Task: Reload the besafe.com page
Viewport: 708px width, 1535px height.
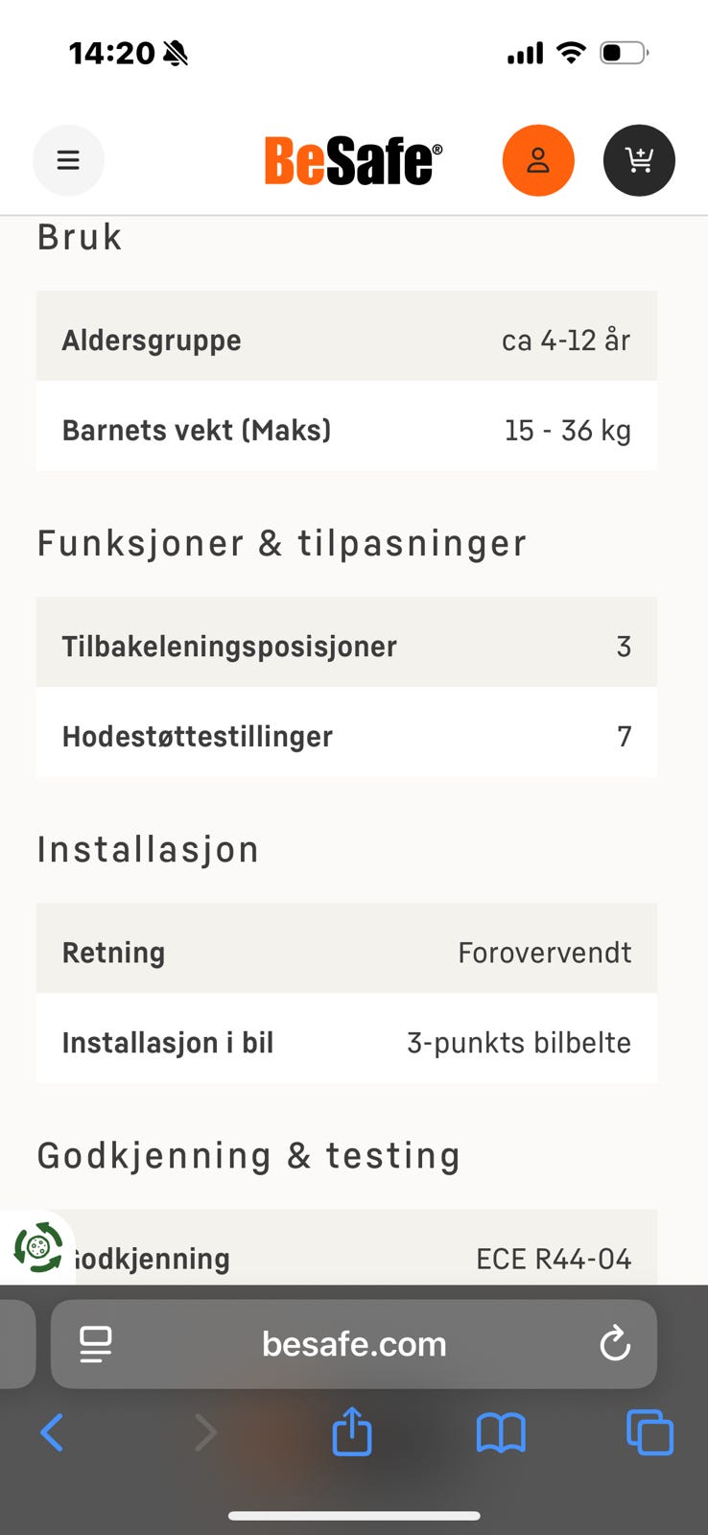Action: (615, 1344)
